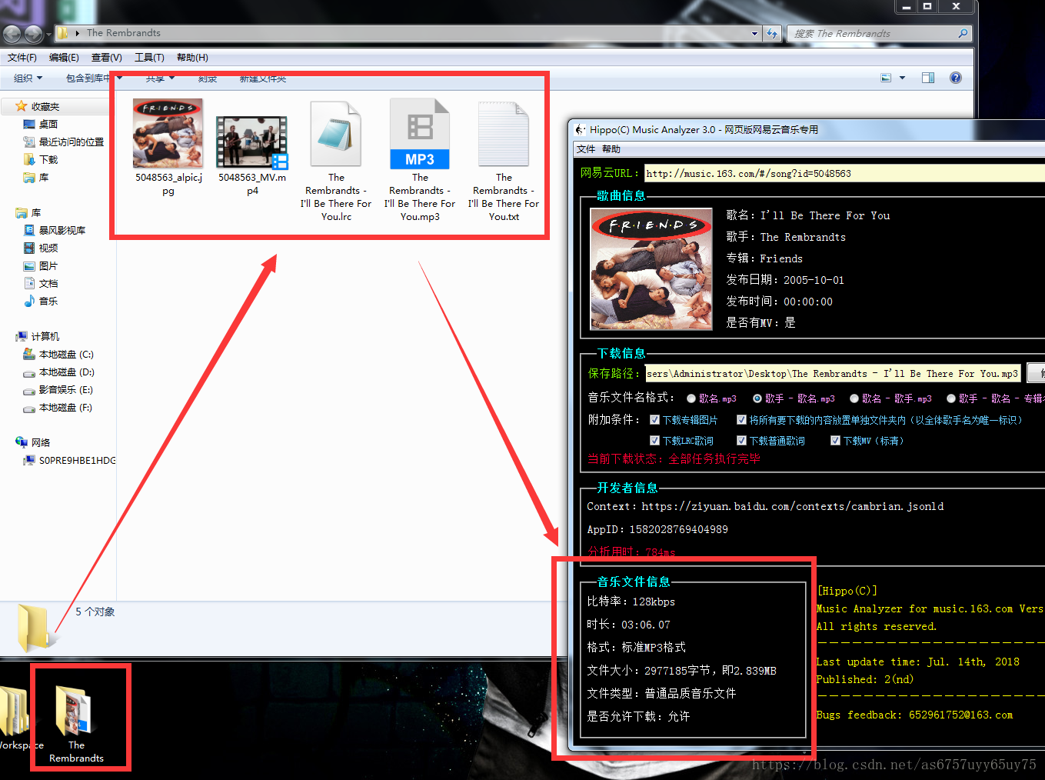Click the search magnifier icon in Explorer
The height and width of the screenshot is (780, 1045).
tap(963, 34)
